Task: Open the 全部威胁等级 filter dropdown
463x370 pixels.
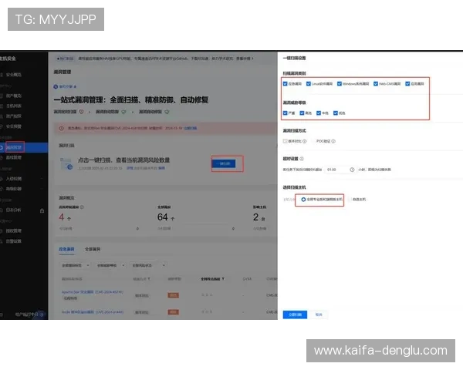Action: [x=110, y=265]
